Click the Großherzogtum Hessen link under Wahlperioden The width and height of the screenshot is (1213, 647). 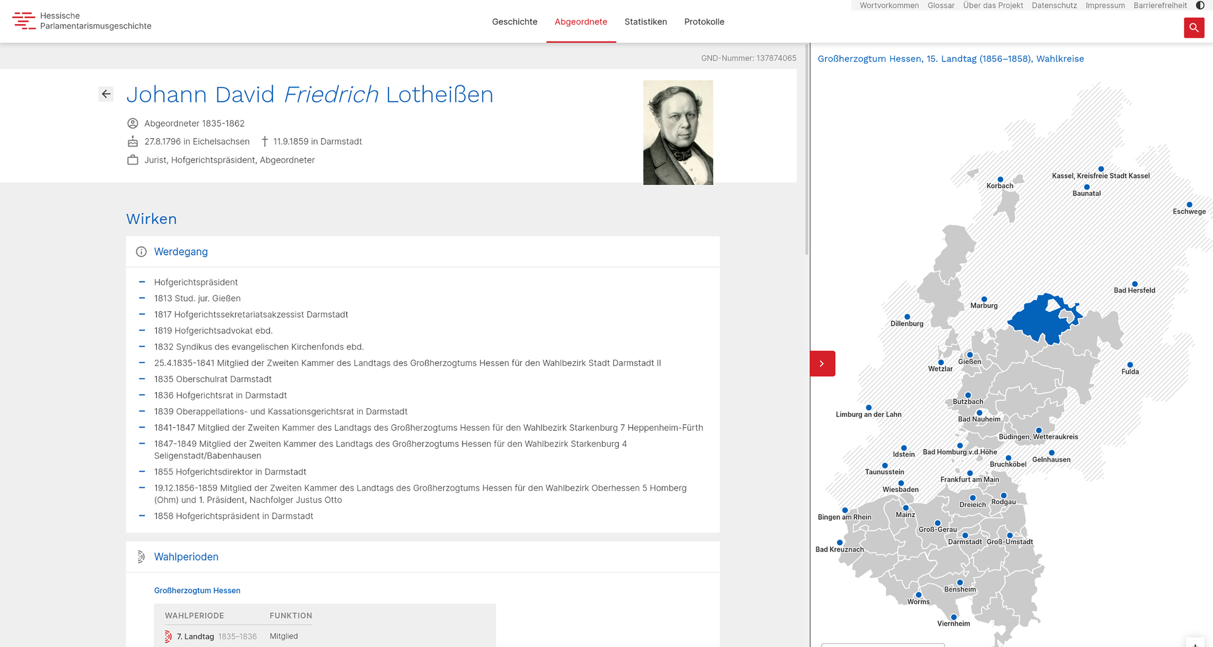pyautogui.click(x=197, y=590)
